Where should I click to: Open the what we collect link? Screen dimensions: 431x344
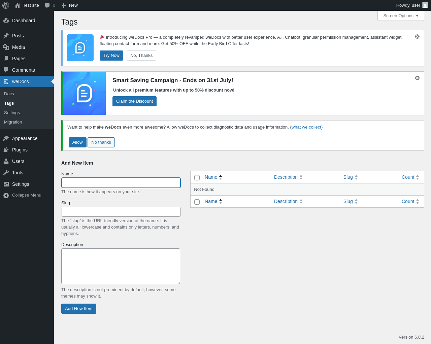306,127
